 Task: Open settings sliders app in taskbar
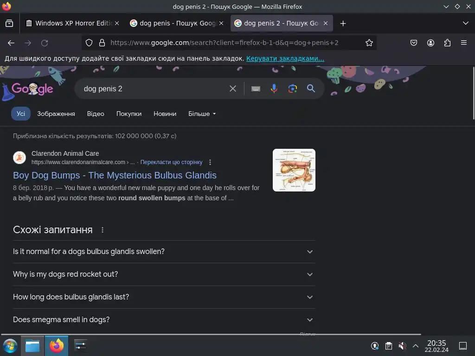tap(81, 346)
